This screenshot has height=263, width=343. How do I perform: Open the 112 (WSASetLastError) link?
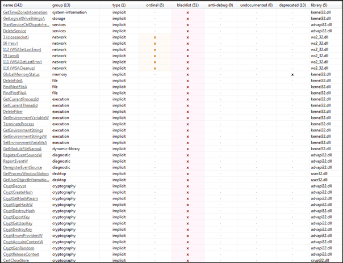coord(22,49)
